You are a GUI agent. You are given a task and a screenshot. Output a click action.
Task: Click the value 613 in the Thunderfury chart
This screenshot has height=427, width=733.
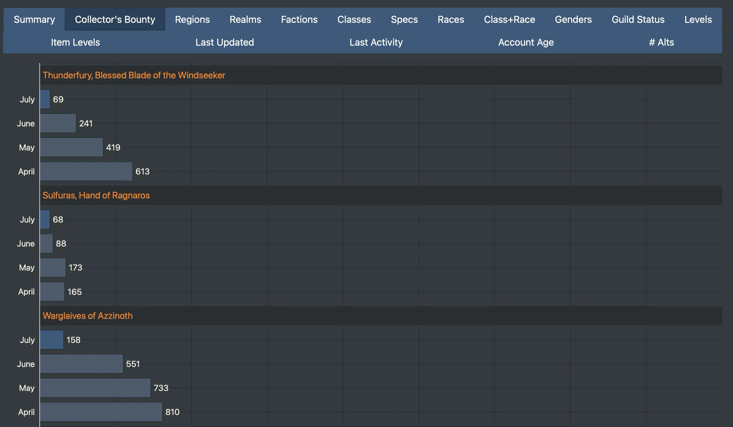click(143, 171)
